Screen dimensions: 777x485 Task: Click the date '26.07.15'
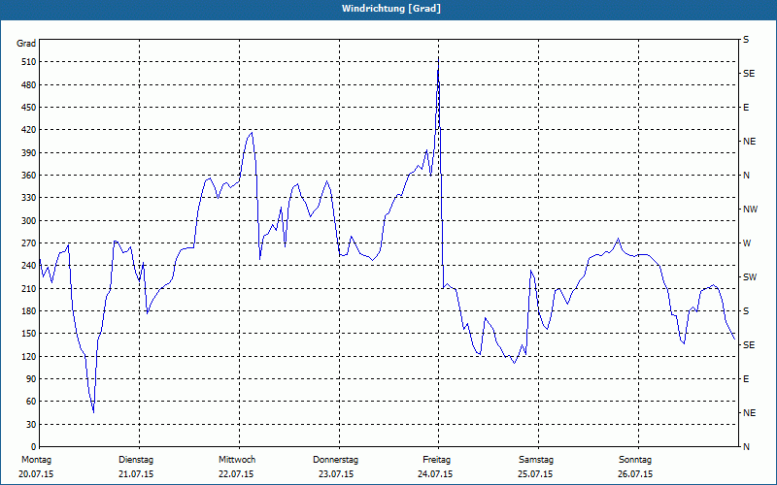pos(635,474)
